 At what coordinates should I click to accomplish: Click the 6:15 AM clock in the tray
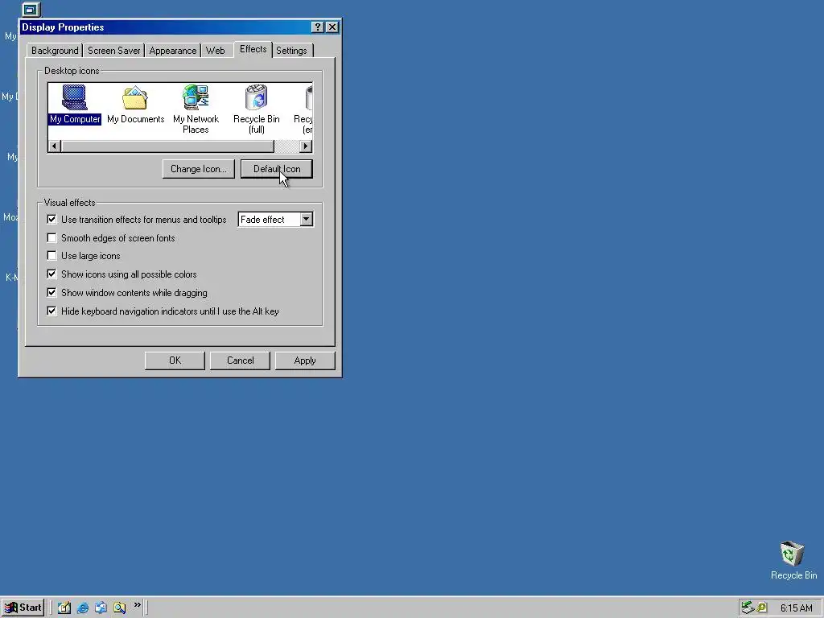796,608
